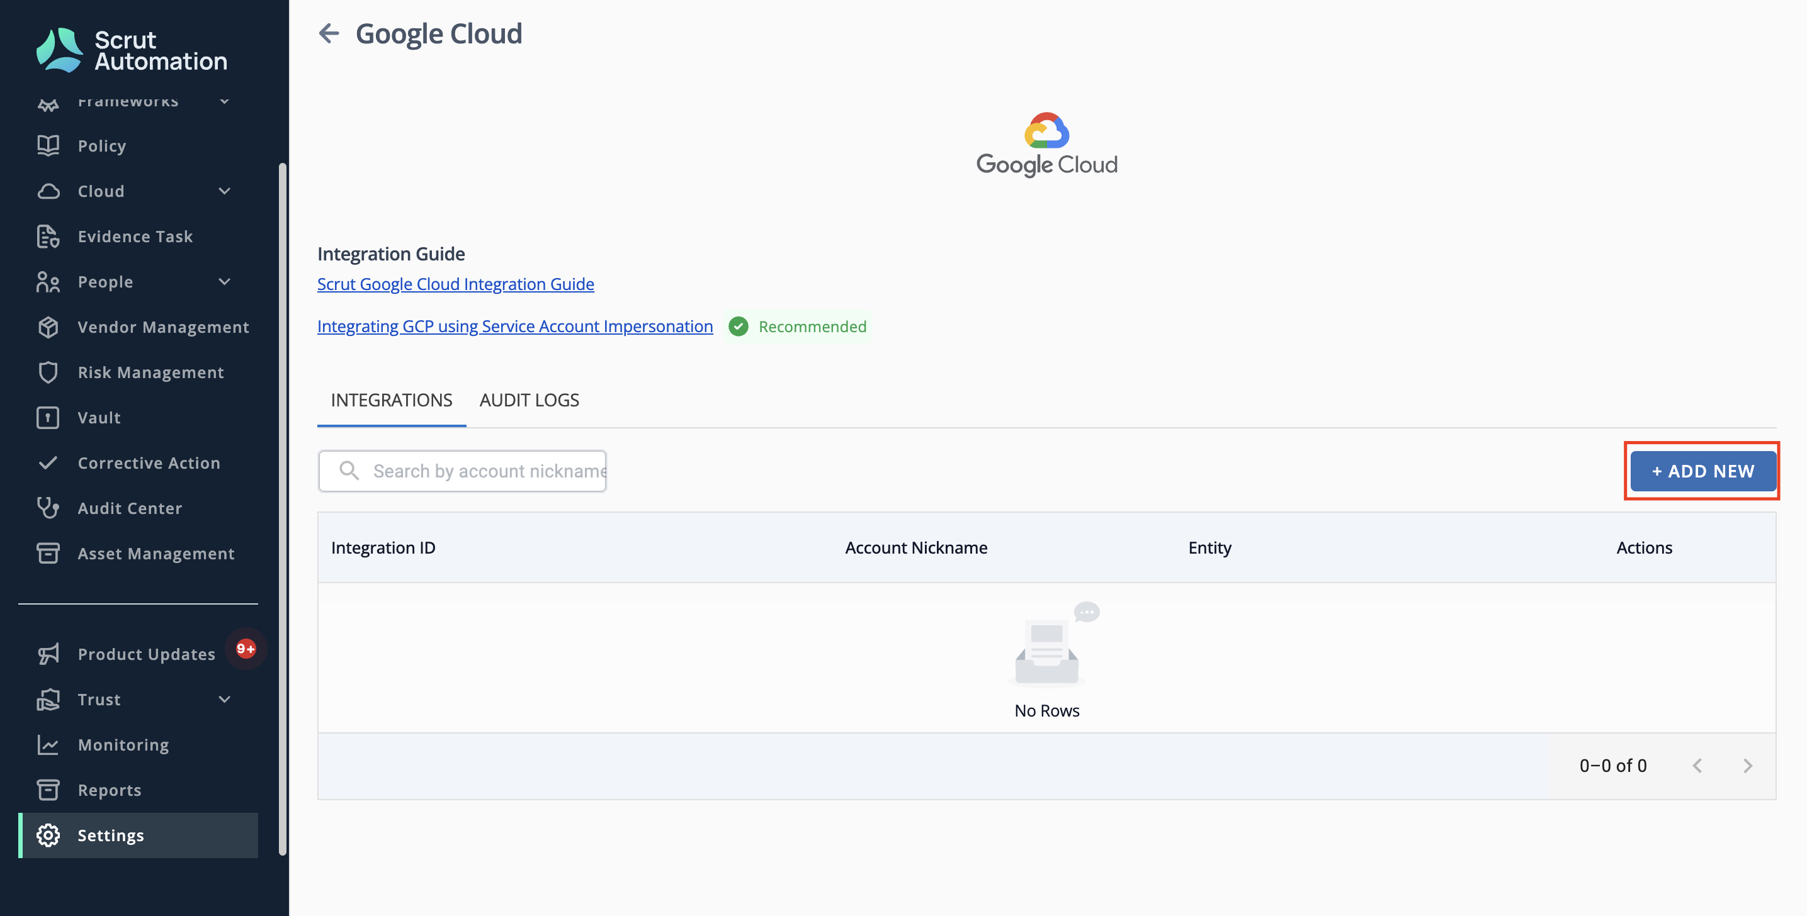This screenshot has height=916, width=1807.
Task: Open the Settings menu item
Action: [138, 835]
